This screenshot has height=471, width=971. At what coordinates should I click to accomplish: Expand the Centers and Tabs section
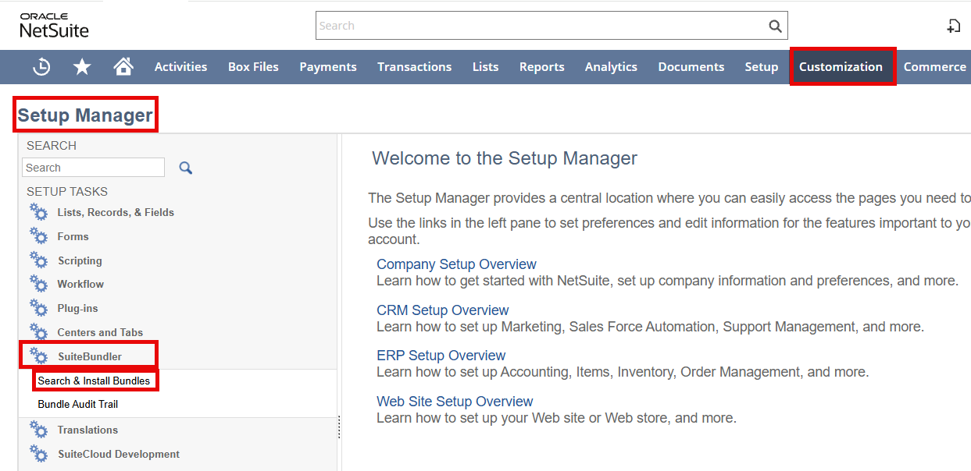[100, 332]
